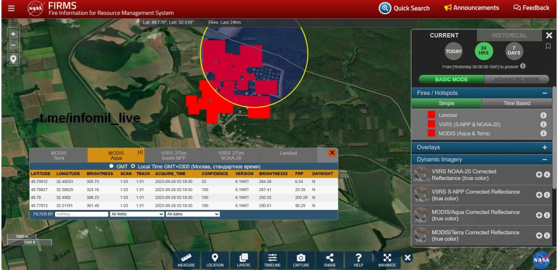558x270 pixels.
Task: Open the All dates dropdown
Action: click(192, 214)
